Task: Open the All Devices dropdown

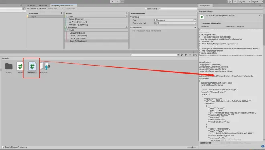Action: (55, 8)
